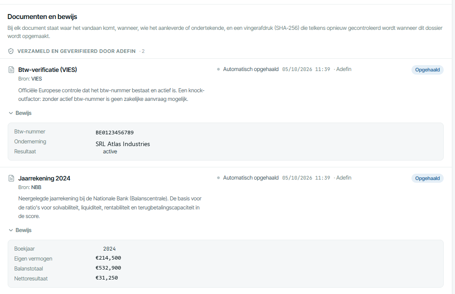Image resolution: width=455 pixels, height=294 pixels.
Task: Collapse the Bewijs chevron under Jaarrekening 2024
Action: (x=11, y=230)
